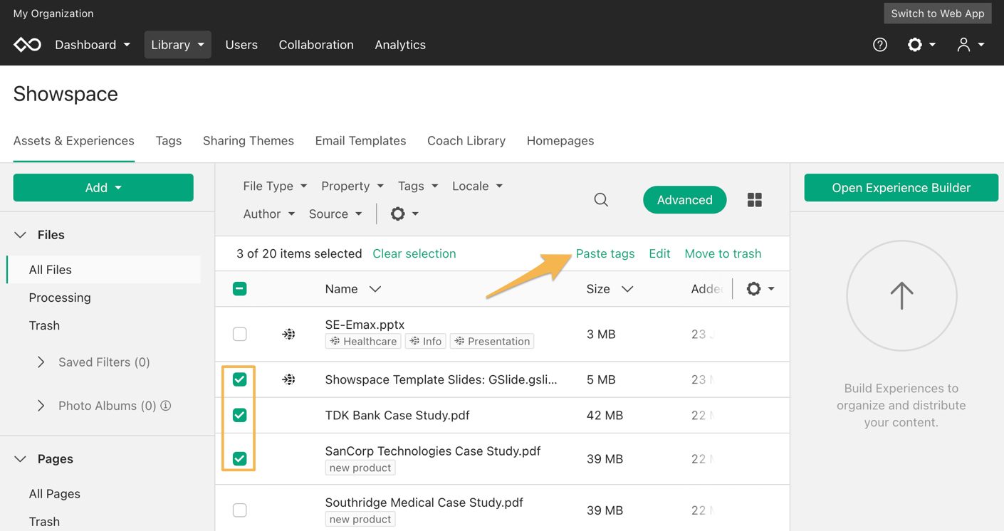Click the Move to trash link
This screenshot has width=1004, height=531.
click(x=723, y=253)
